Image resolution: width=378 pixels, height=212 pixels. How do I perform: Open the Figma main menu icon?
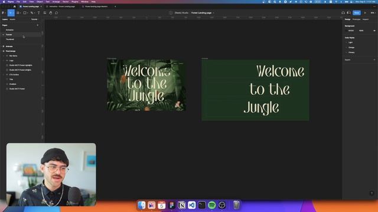tap(3, 13)
